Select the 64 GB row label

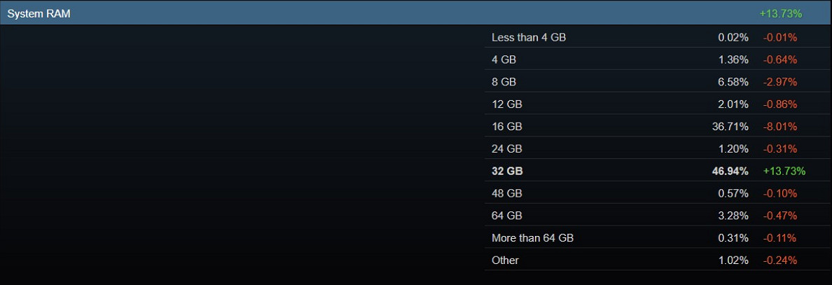(x=506, y=216)
